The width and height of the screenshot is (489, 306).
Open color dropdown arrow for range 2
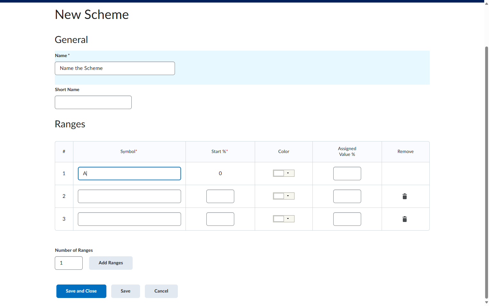(288, 196)
